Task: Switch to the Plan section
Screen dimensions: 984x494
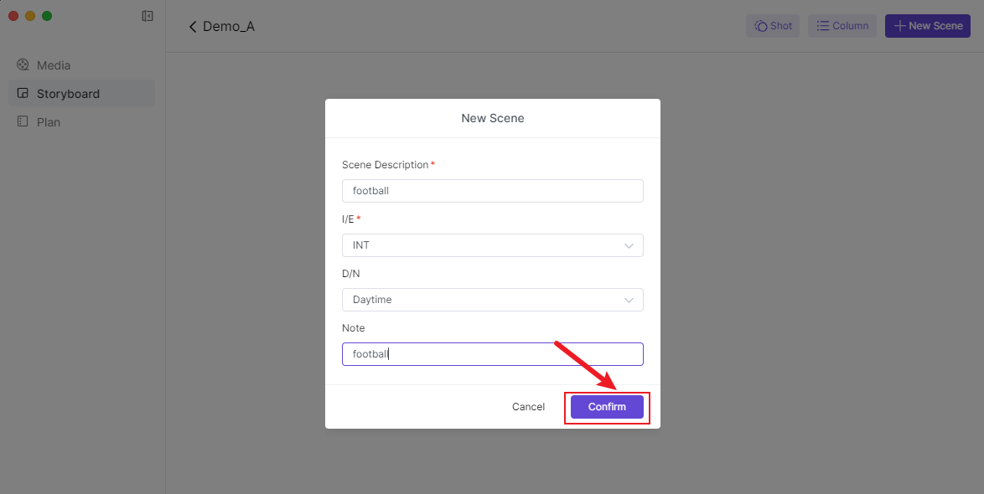Action: click(49, 122)
